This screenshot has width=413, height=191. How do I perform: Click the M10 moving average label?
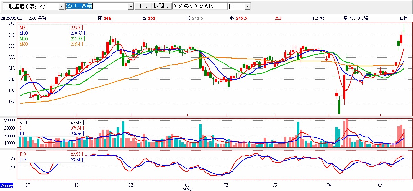coord(23,33)
